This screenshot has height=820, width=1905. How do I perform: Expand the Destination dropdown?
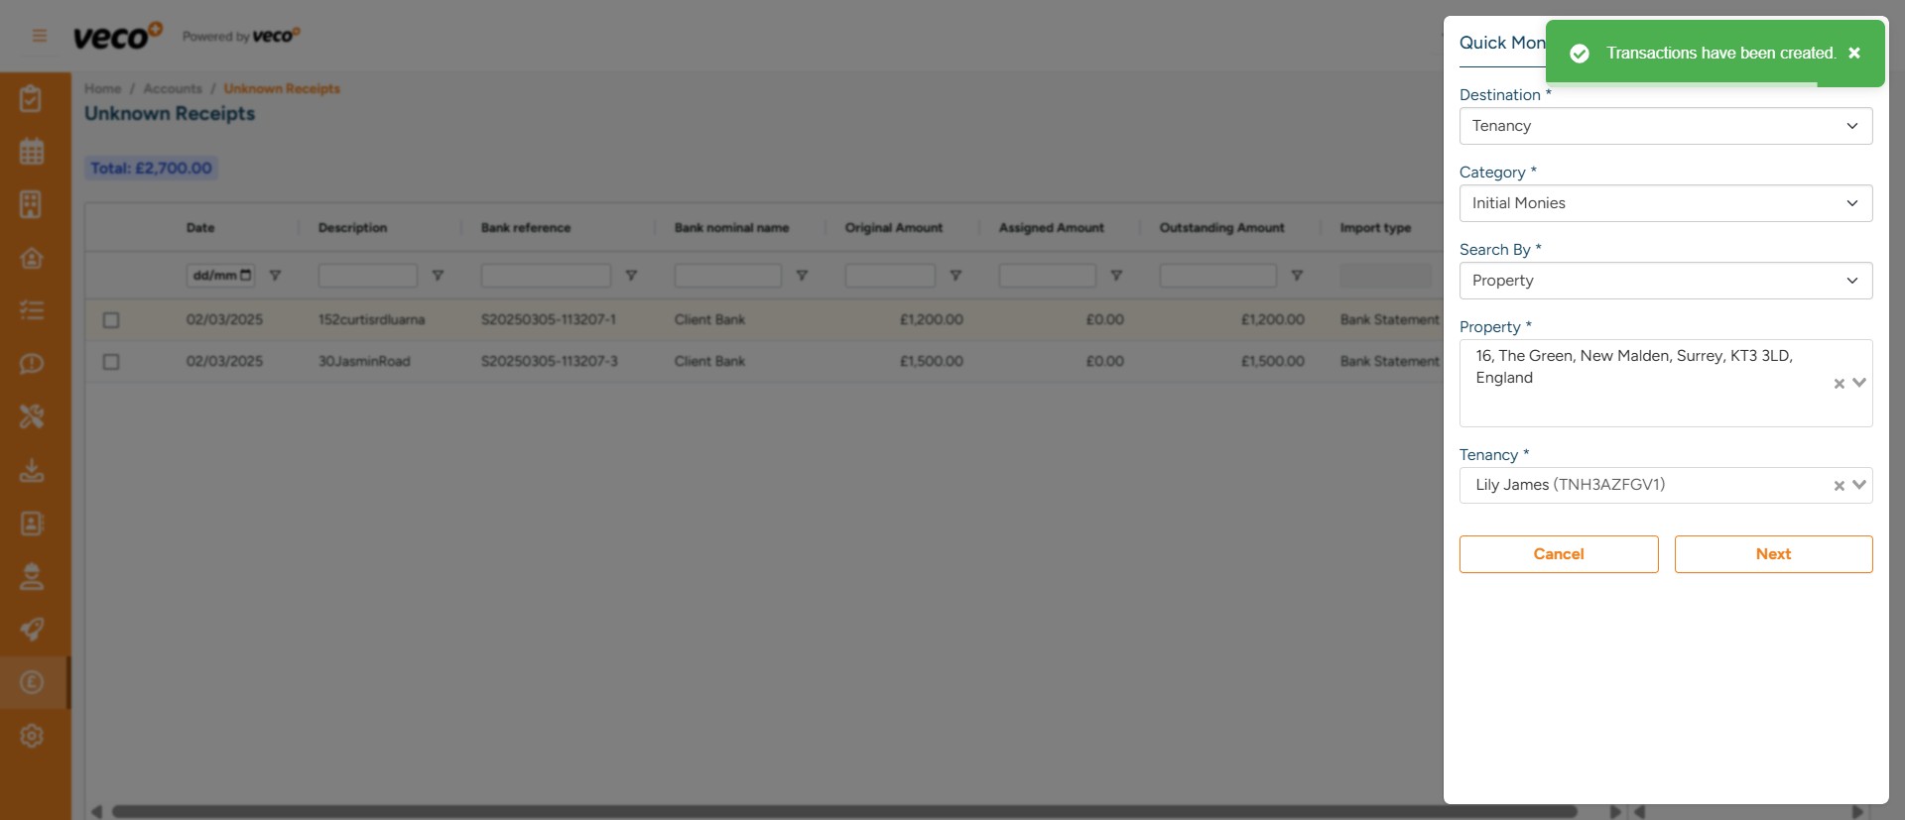coord(1665,126)
